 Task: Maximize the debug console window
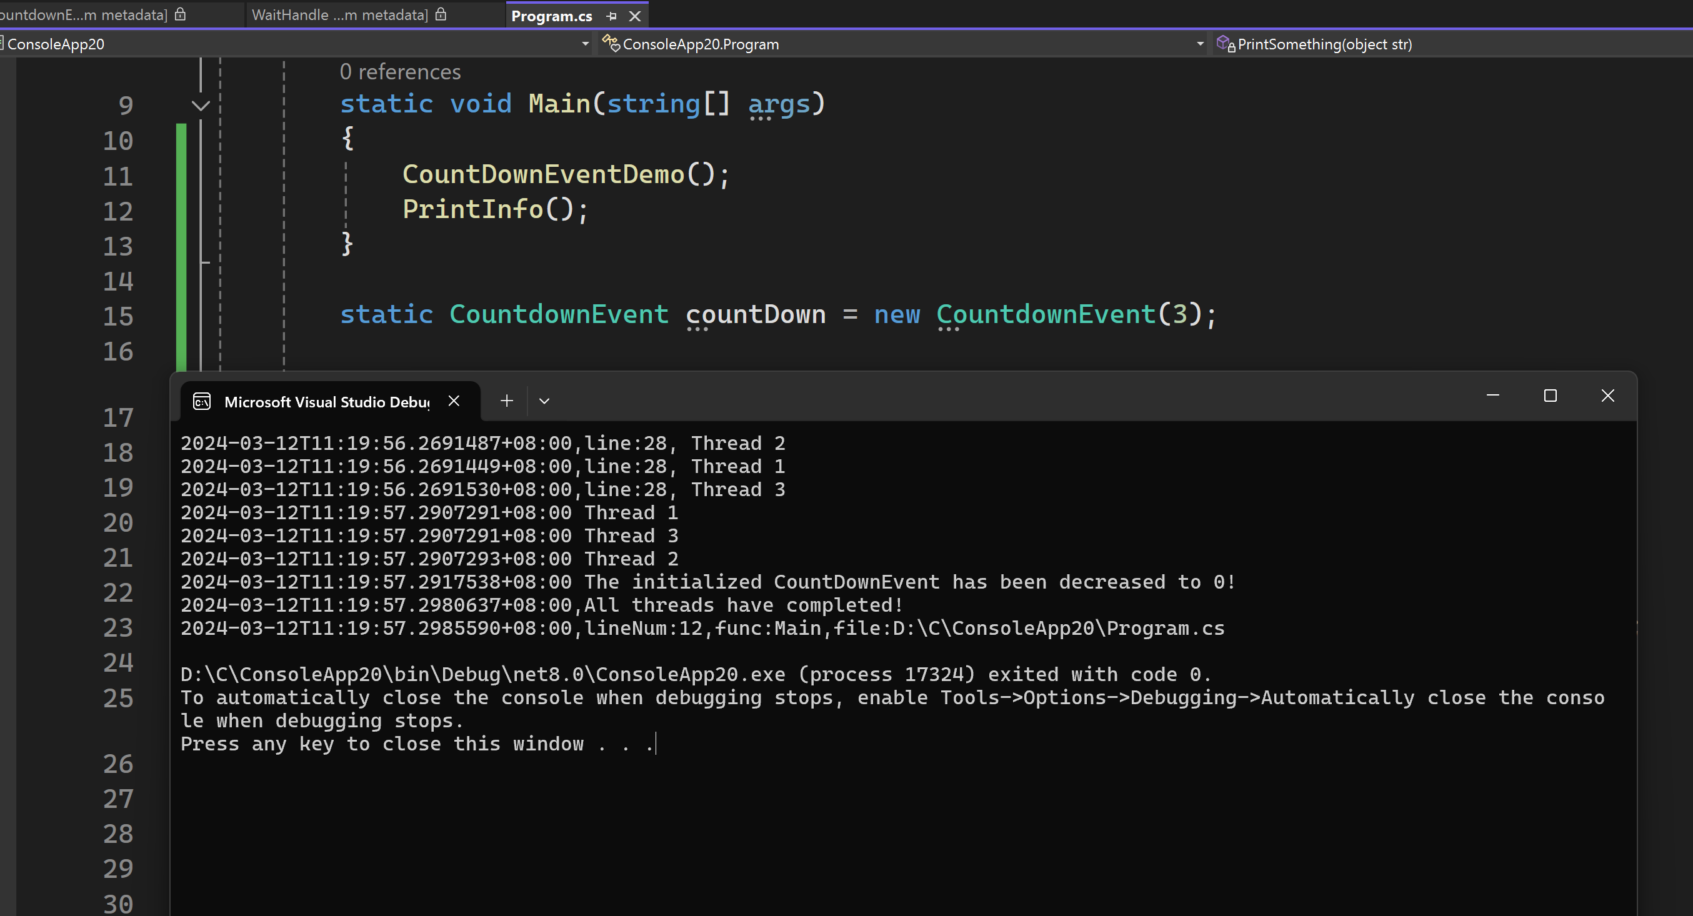[x=1550, y=396]
